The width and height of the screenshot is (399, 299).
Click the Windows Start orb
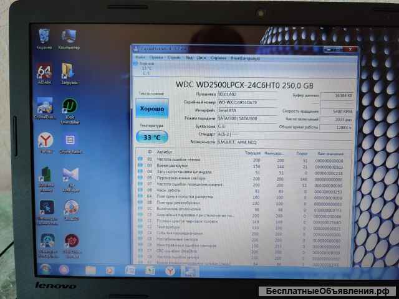click(x=45, y=268)
